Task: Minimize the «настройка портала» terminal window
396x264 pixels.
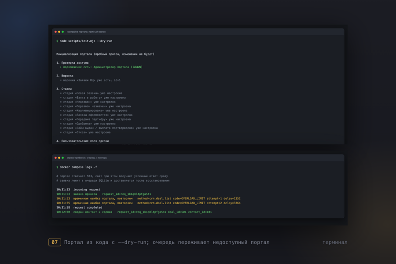Action: [x=59, y=32]
